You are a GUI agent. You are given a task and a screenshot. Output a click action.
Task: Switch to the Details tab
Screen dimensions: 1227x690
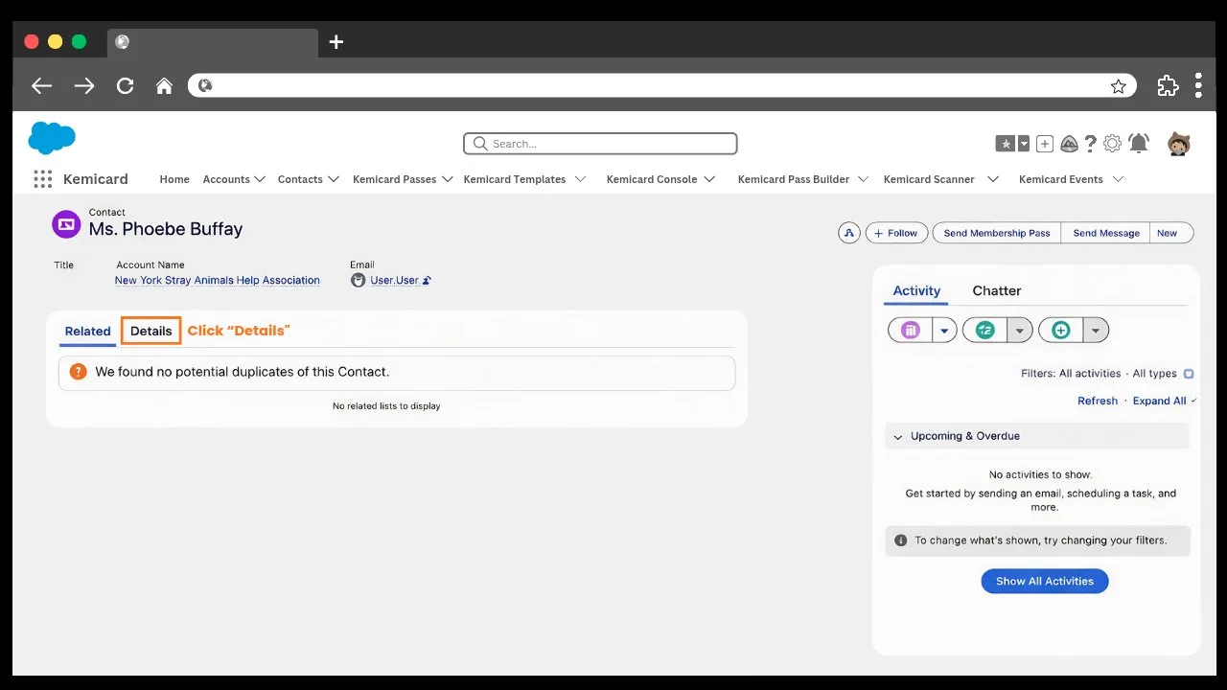[151, 331]
